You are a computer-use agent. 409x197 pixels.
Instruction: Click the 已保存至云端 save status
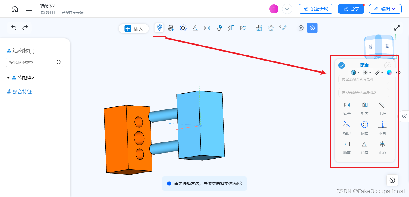[x=72, y=13]
